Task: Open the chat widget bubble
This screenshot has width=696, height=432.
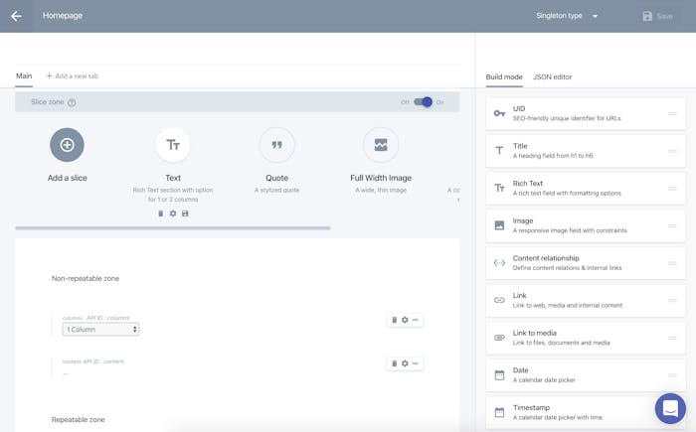Action: (670, 408)
